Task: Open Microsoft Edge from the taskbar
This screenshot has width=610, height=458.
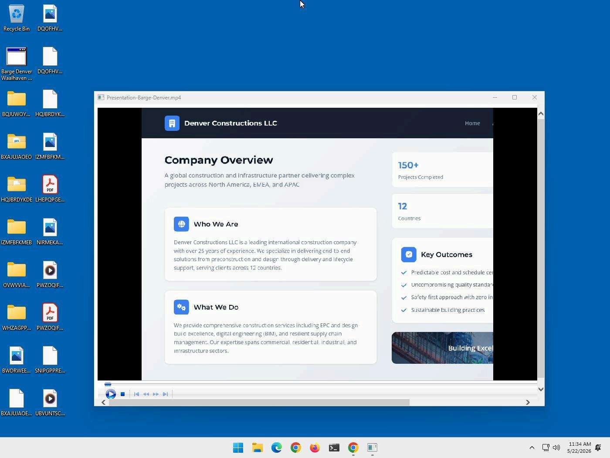Action: point(276,448)
